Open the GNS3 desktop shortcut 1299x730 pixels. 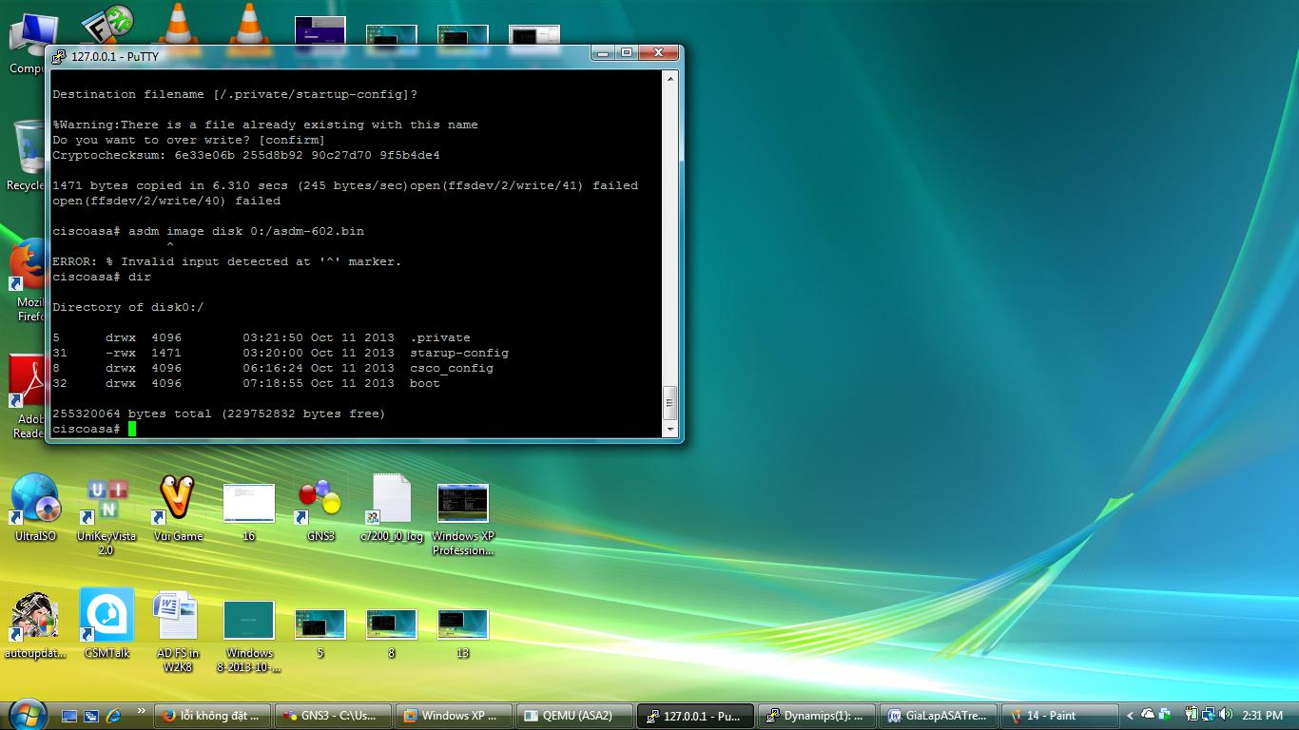point(320,501)
